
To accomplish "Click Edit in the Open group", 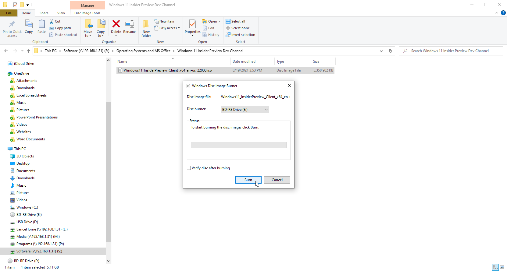I will click(x=209, y=28).
